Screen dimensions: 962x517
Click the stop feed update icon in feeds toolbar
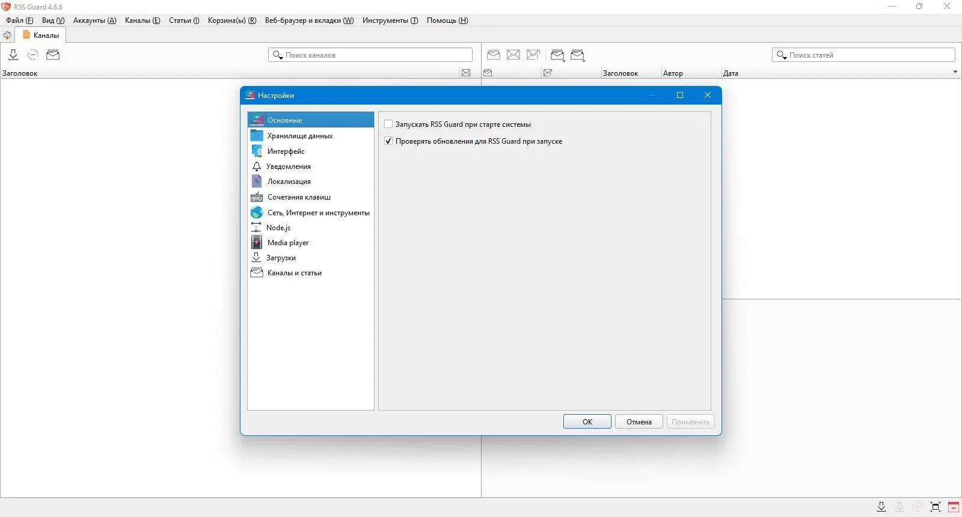pos(33,55)
